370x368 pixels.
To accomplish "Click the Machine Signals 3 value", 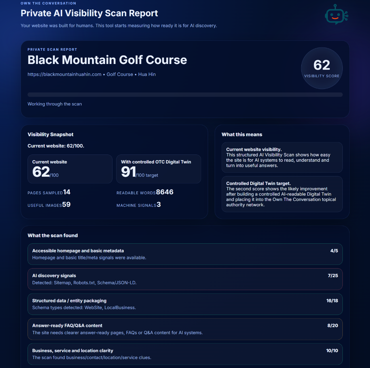I will pos(159,205).
